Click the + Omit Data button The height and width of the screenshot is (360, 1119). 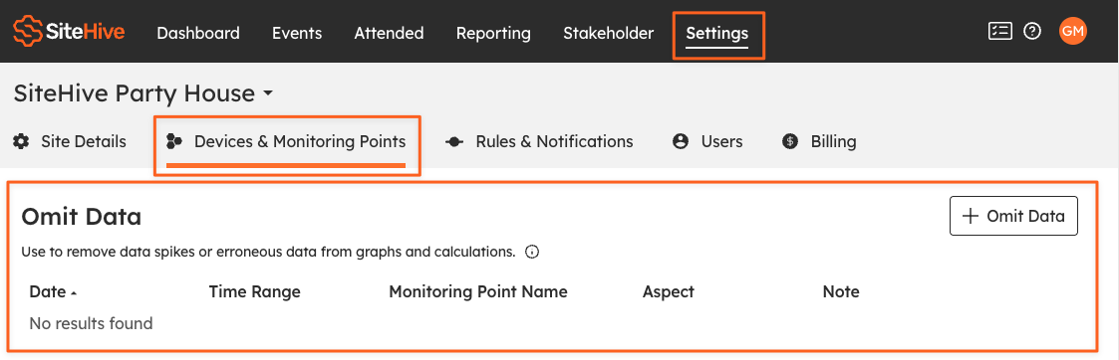point(1013,216)
